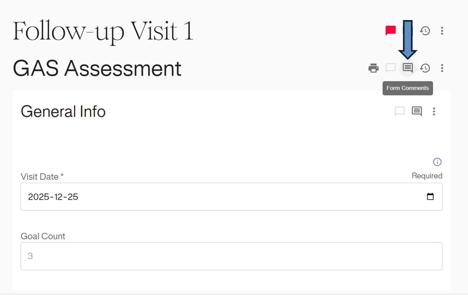Viewport: 468px width, 295px height.
Task: Click the Follow-up Visit 1 heading
Action: click(103, 31)
